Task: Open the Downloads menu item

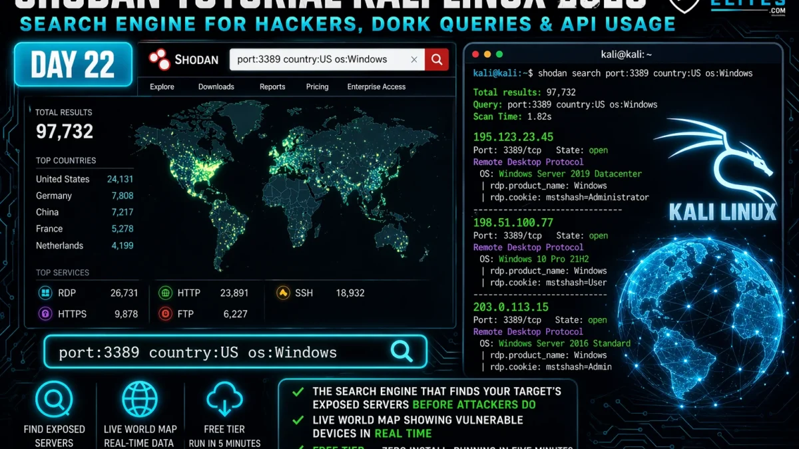Action: click(216, 86)
